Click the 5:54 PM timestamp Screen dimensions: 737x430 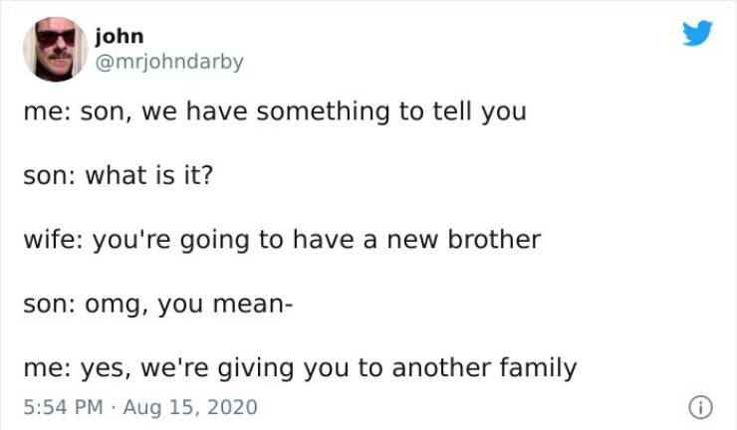coord(63,407)
